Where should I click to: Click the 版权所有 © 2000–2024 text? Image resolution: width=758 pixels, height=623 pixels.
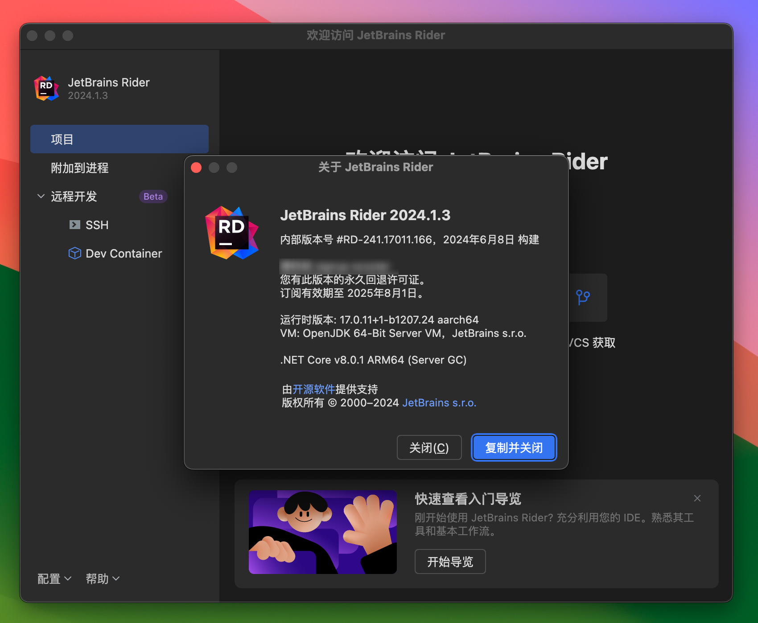[340, 403]
